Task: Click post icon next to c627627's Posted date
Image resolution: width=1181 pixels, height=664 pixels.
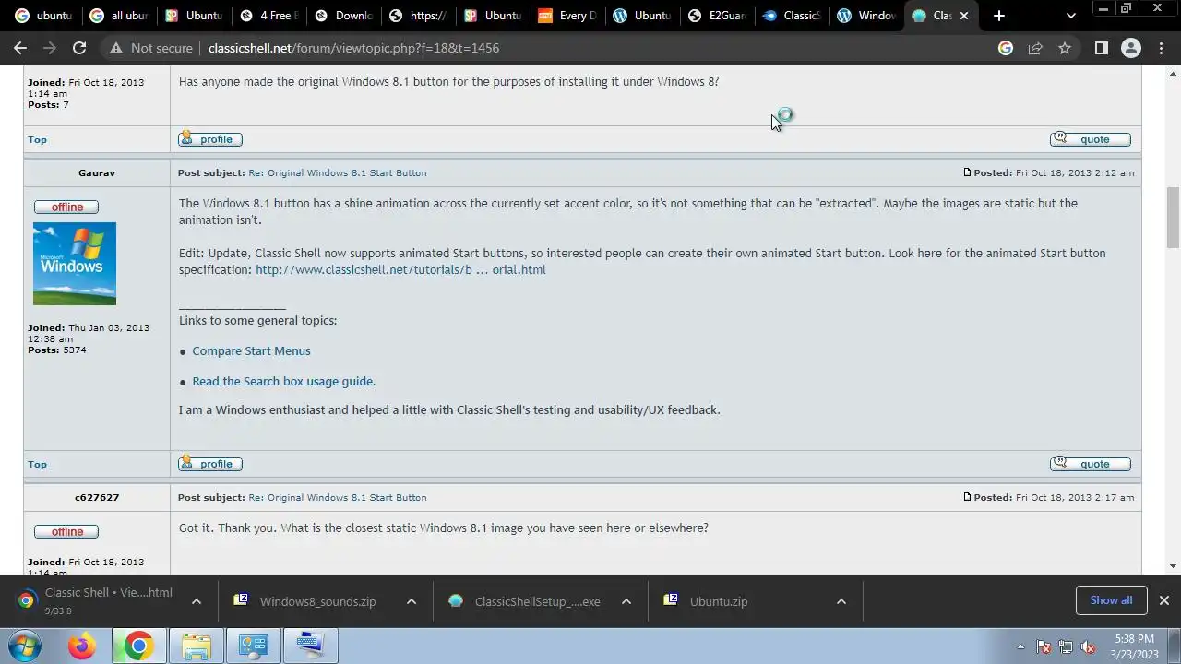Action: pyautogui.click(x=967, y=497)
